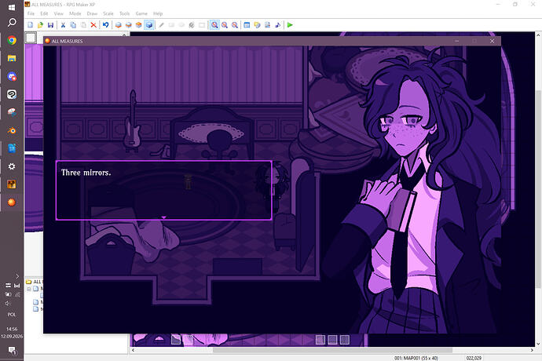Click the "Three mirrors." dialogue box in game window
Viewport: 542px width, 361px height.
click(164, 190)
